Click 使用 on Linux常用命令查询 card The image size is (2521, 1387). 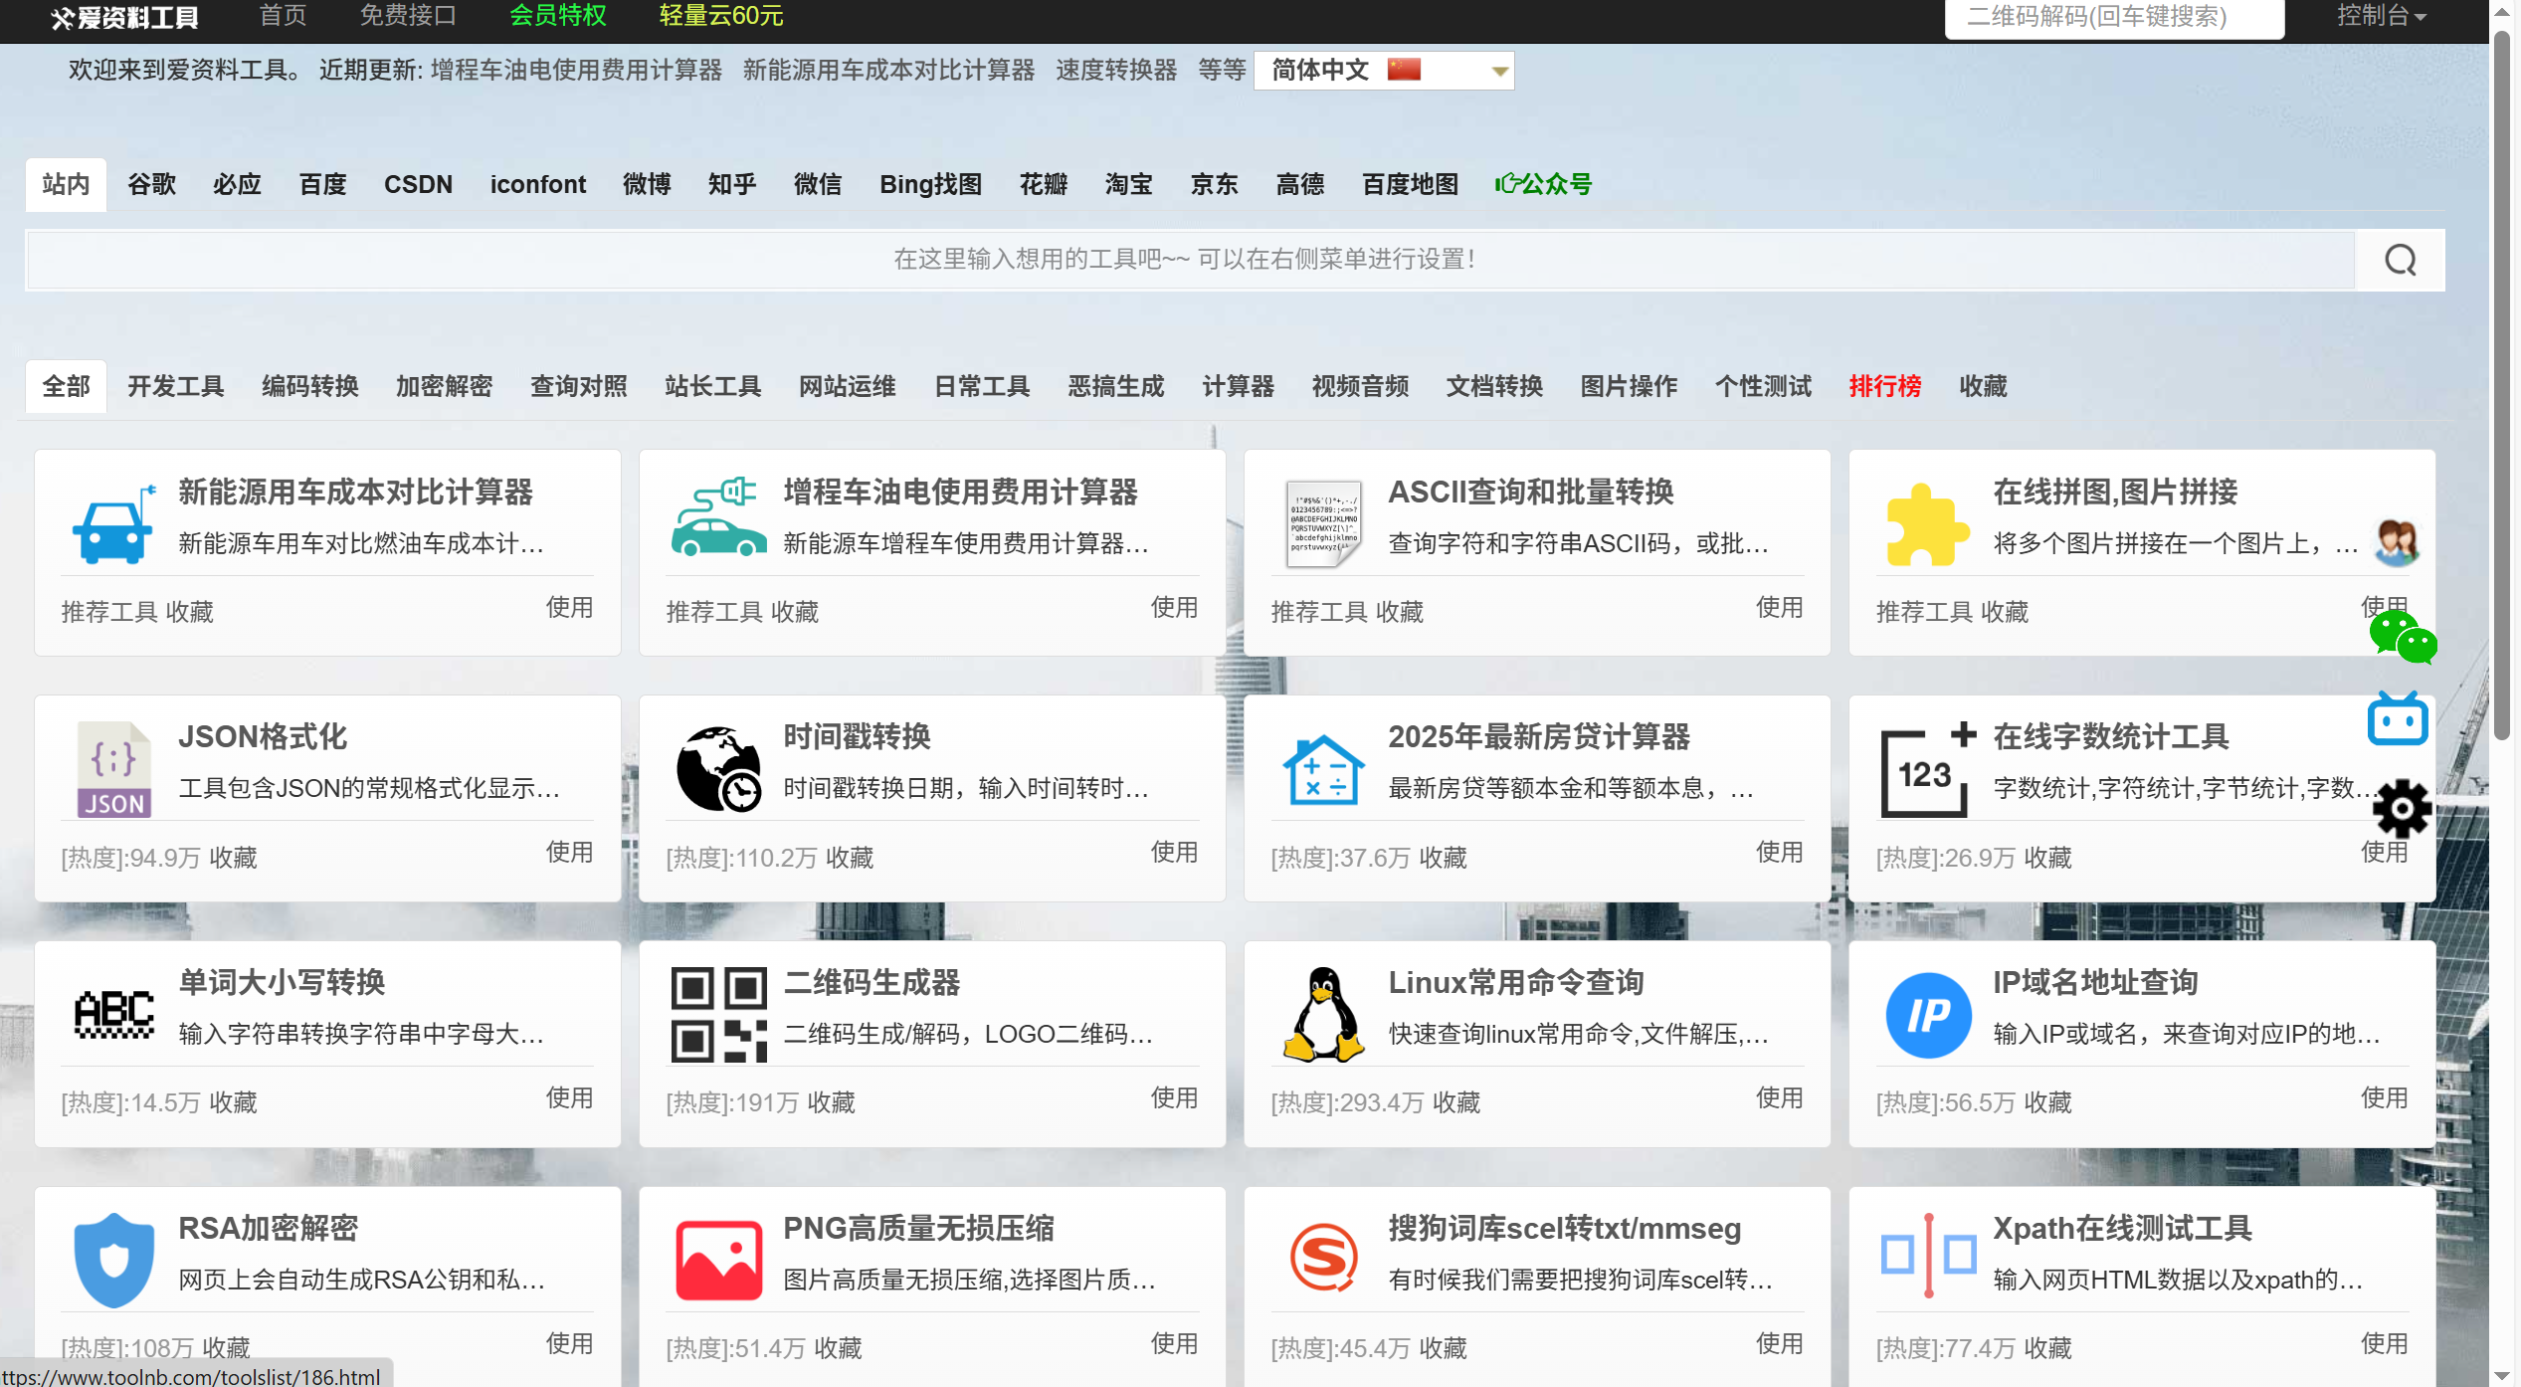pos(1779,1097)
